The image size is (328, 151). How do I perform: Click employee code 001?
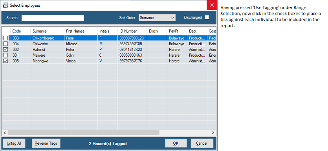pyautogui.click(x=15, y=55)
